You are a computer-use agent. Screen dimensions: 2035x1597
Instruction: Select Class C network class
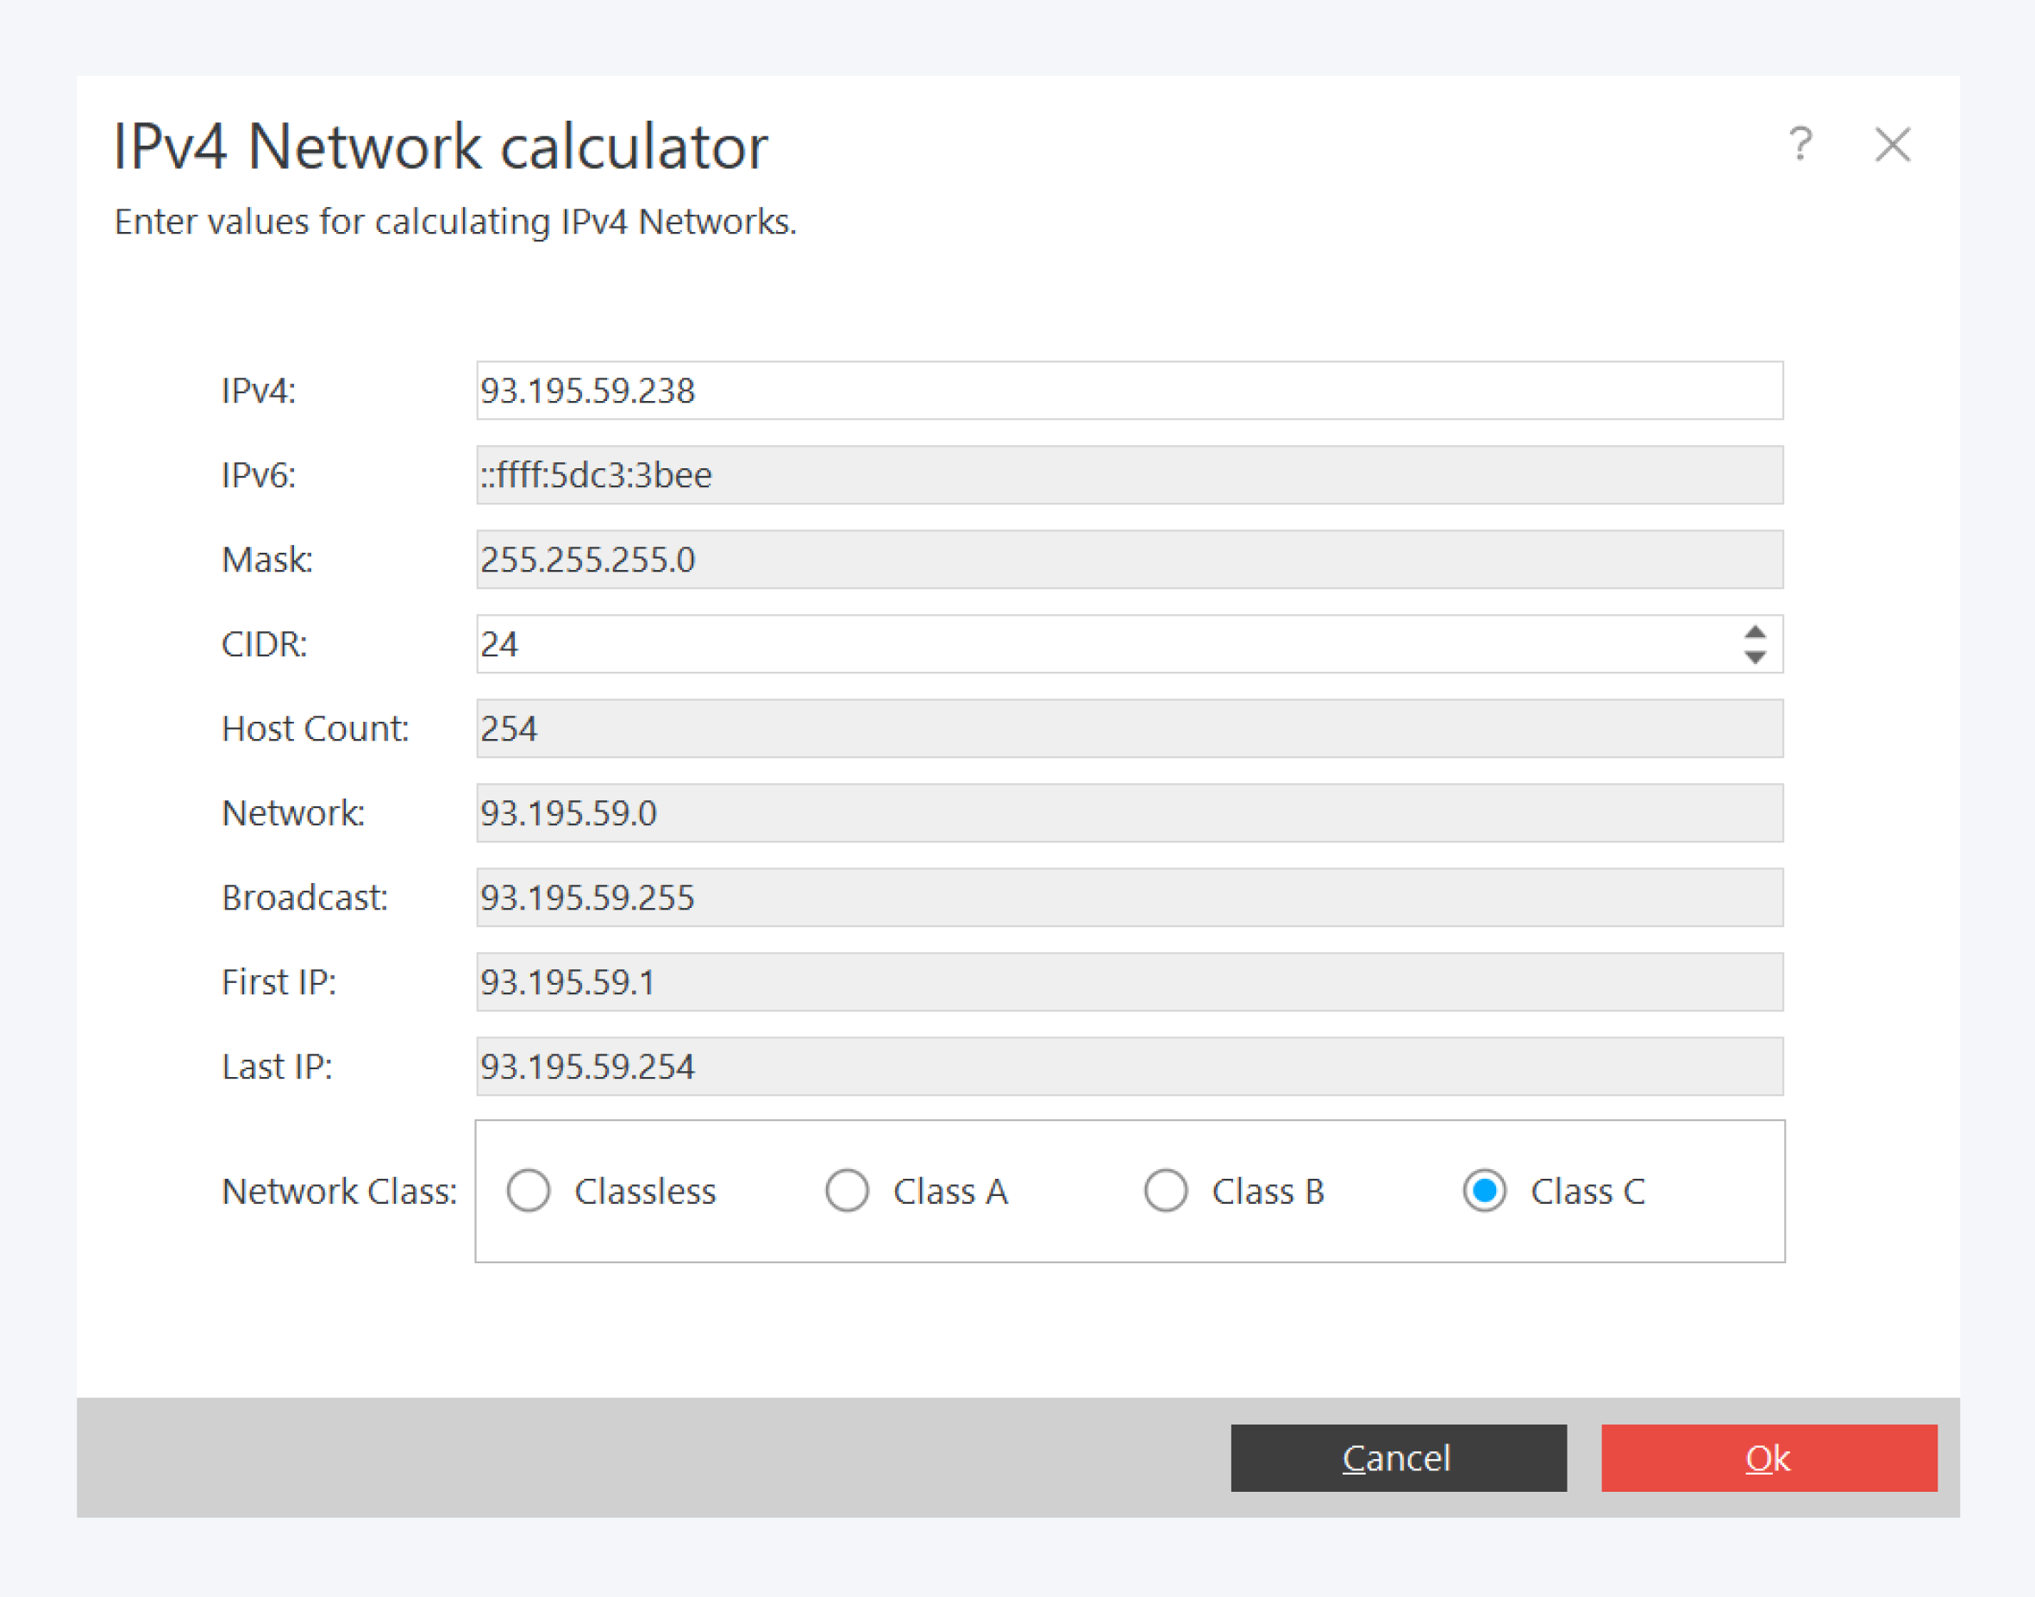[x=1483, y=1191]
